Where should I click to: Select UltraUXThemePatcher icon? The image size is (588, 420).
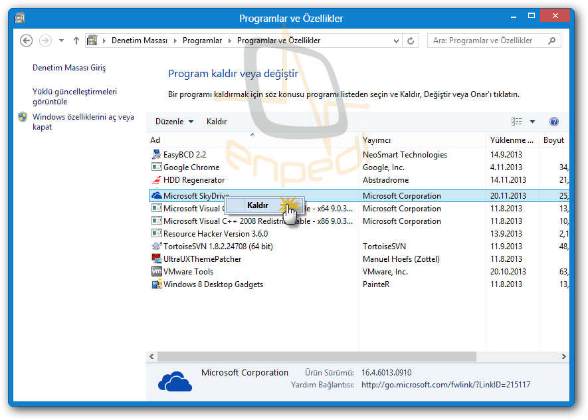point(156,259)
